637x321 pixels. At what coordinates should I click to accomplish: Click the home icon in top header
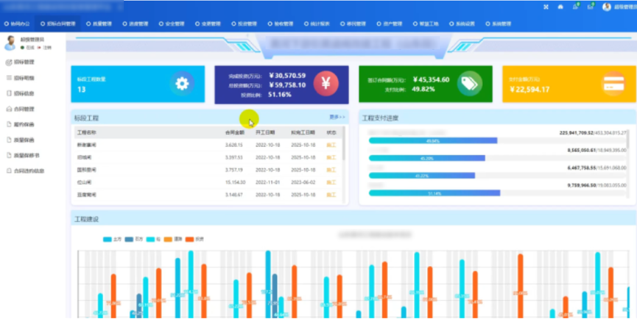(560, 7)
